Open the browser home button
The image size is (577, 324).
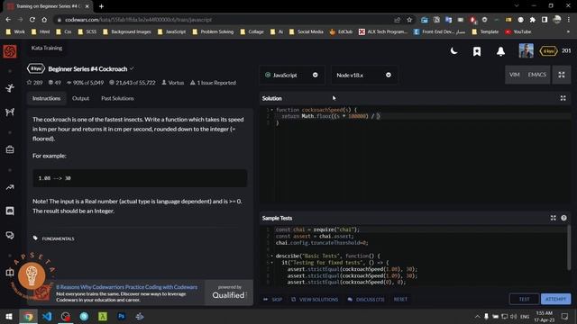(44, 20)
